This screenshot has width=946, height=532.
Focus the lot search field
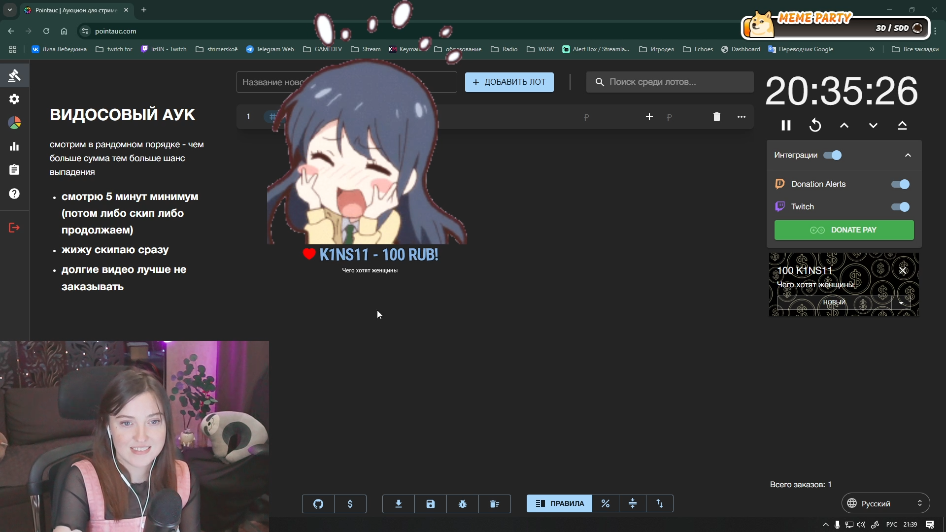(x=670, y=82)
